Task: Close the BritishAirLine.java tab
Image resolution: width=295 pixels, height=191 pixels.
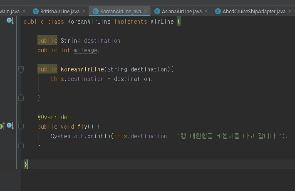Action: (x=84, y=11)
